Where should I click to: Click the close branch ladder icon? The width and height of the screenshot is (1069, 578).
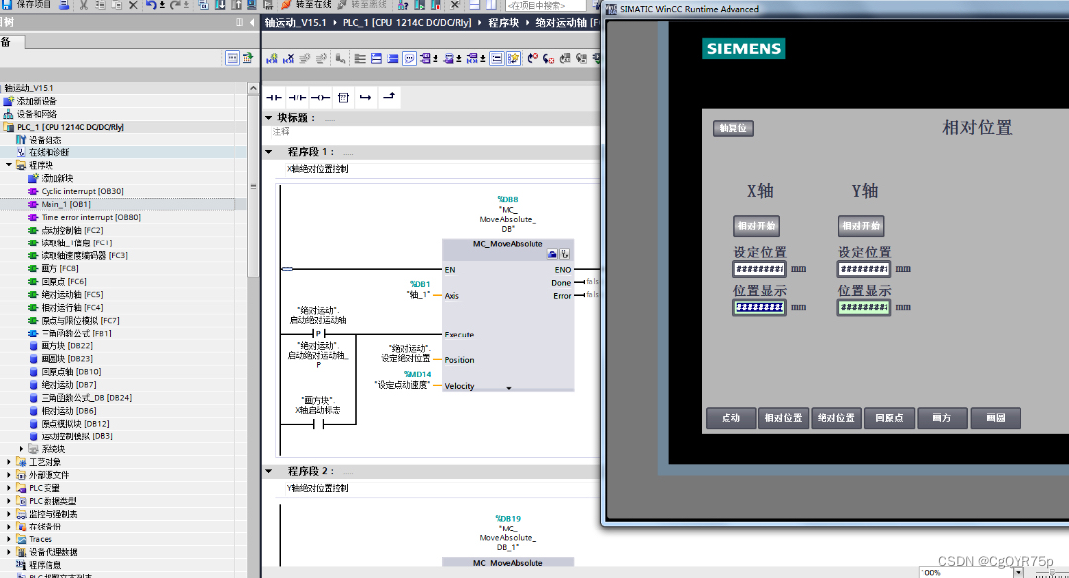[389, 97]
